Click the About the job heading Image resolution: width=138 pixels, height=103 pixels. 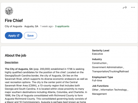pyautogui.click(x=15, y=56)
